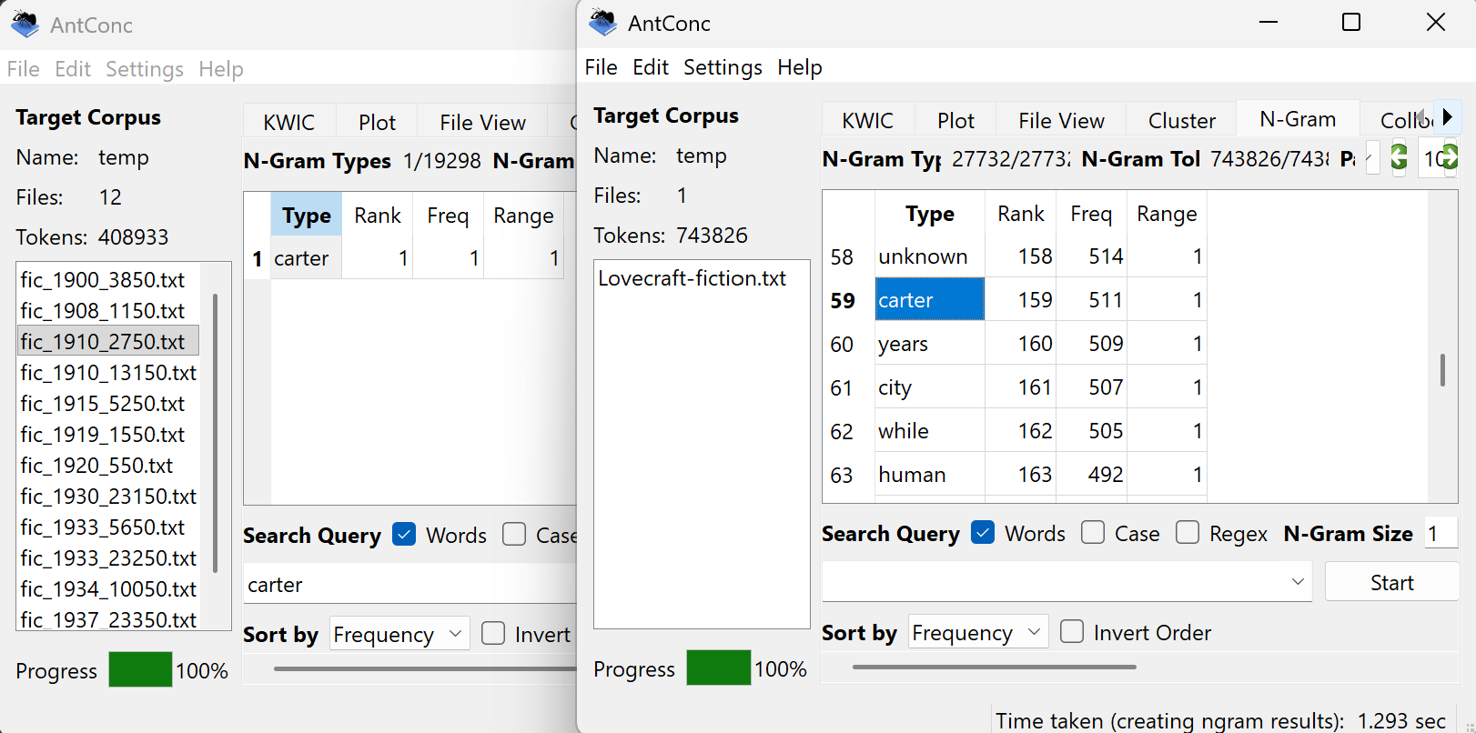Click the N-Gram Size input field

click(1440, 534)
